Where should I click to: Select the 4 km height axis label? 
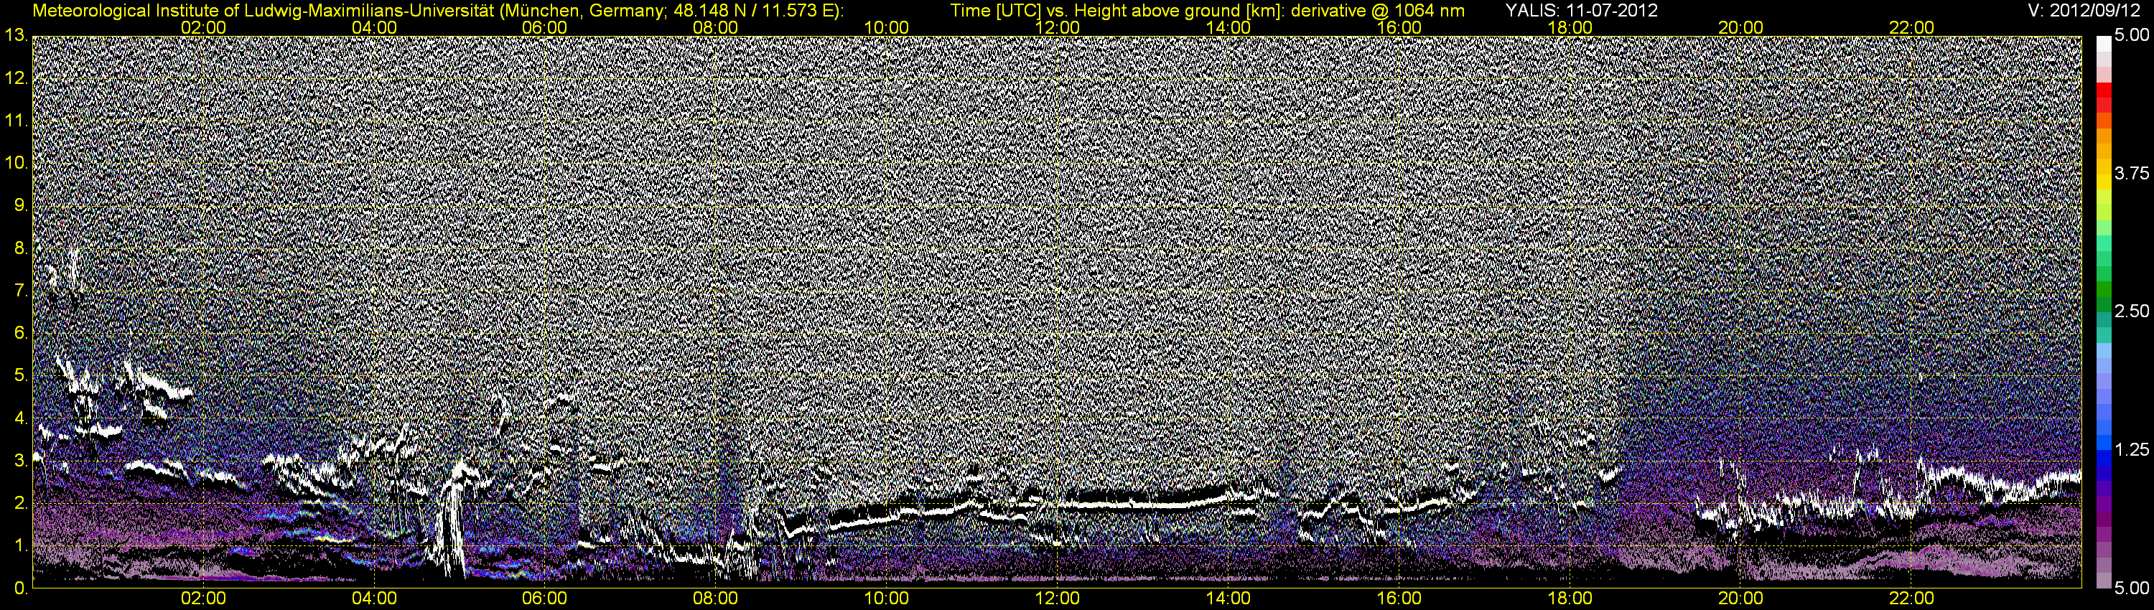click(20, 418)
